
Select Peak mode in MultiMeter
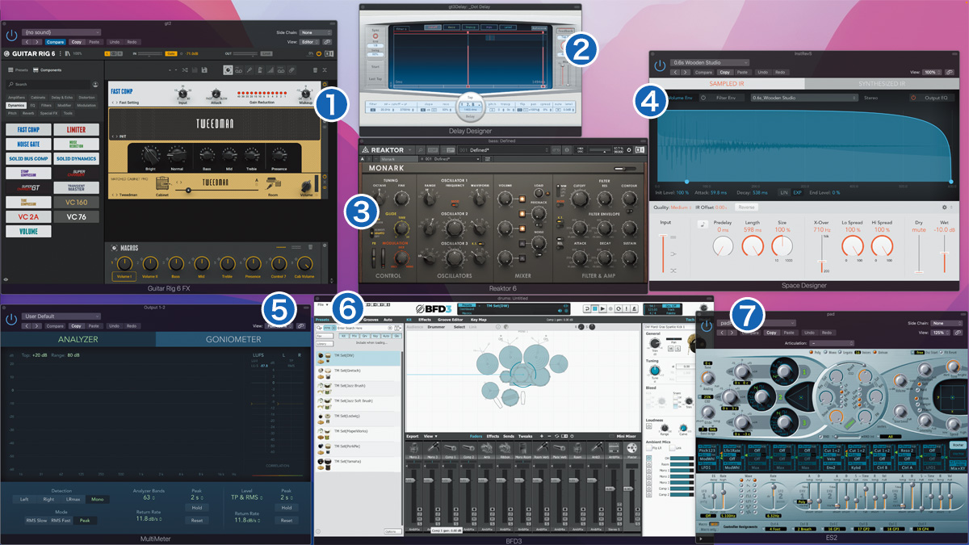pos(85,521)
